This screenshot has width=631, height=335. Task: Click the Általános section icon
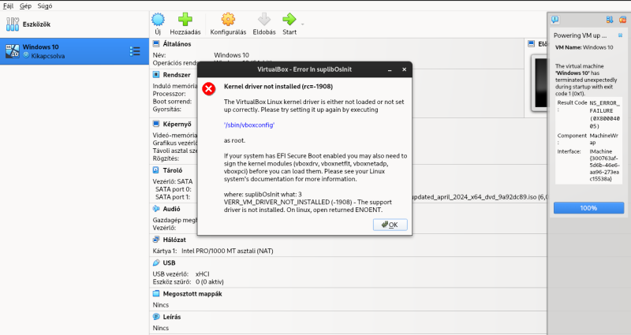click(x=156, y=44)
